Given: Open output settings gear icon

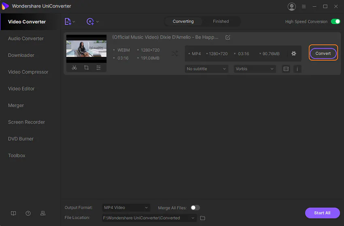Looking at the screenshot, I should pyautogui.click(x=294, y=53).
